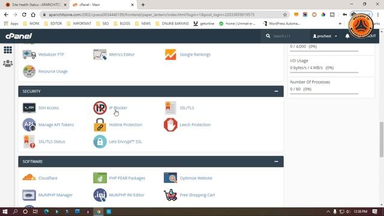The width and height of the screenshot is (384, 216).
Task: Open the prochest user dropdown
Action: click(x=325, y=36)
